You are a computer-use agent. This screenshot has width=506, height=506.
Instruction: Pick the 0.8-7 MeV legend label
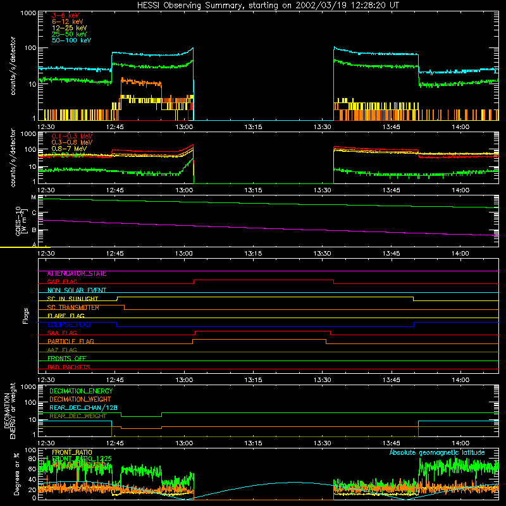point(70,149)
